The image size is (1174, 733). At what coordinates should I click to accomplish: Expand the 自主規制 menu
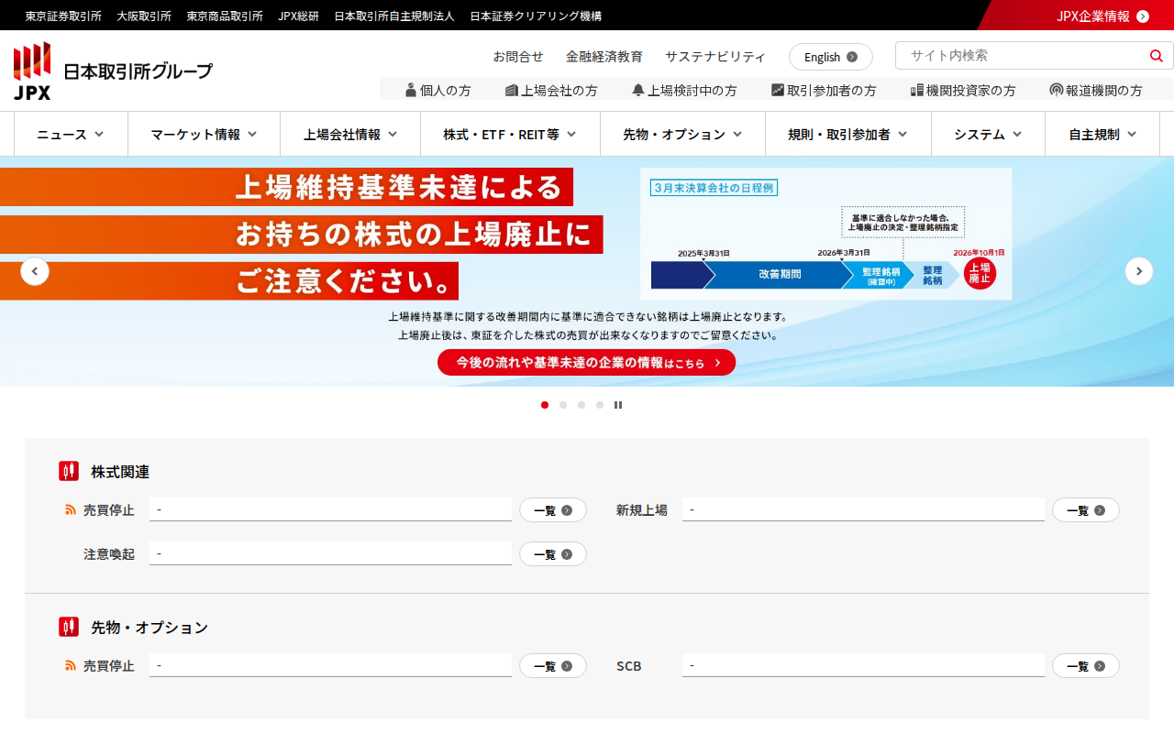click(x=1102, y=135)
